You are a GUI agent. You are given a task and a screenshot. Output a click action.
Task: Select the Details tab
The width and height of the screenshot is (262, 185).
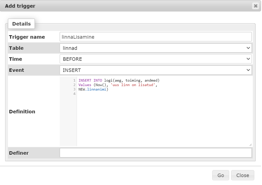[x=22, y=24]
